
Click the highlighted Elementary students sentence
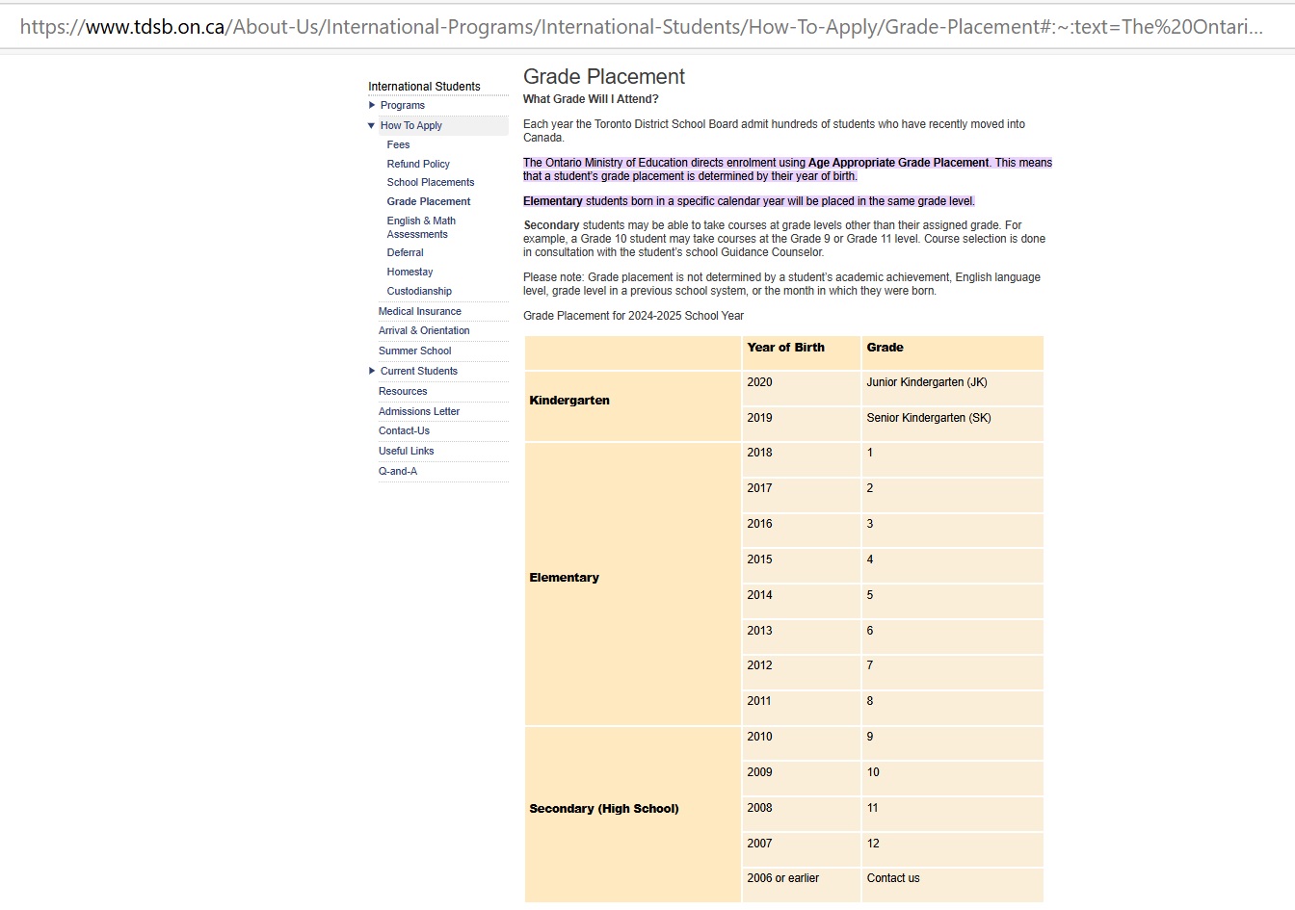749,201
